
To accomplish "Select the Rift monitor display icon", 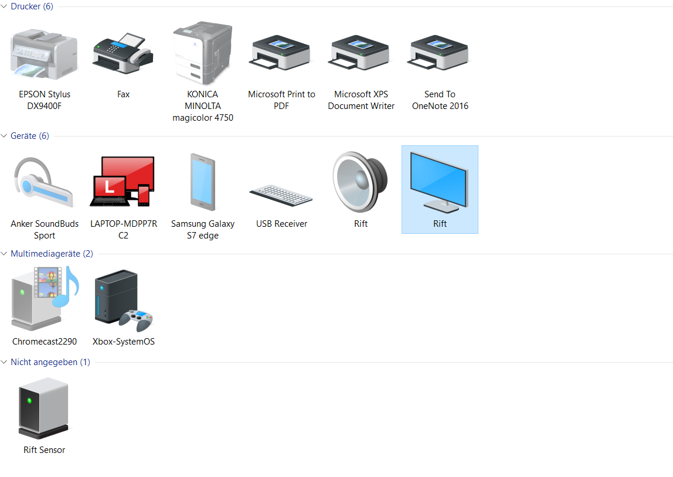I will 439,183.
